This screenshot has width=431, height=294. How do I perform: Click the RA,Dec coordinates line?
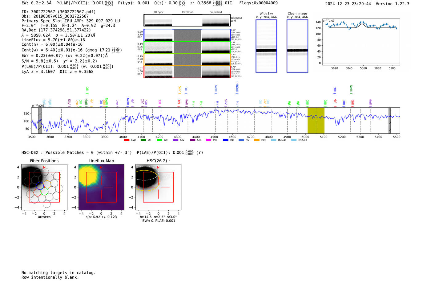pos(56,30)
